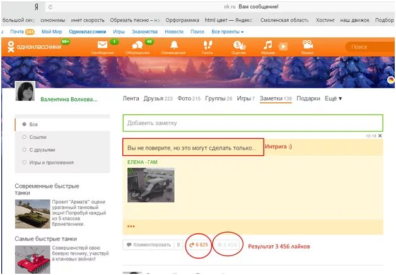Expand the Ещё dropdown in profile menu
Viewport: 396px width, 275px height.
[333, 98]
